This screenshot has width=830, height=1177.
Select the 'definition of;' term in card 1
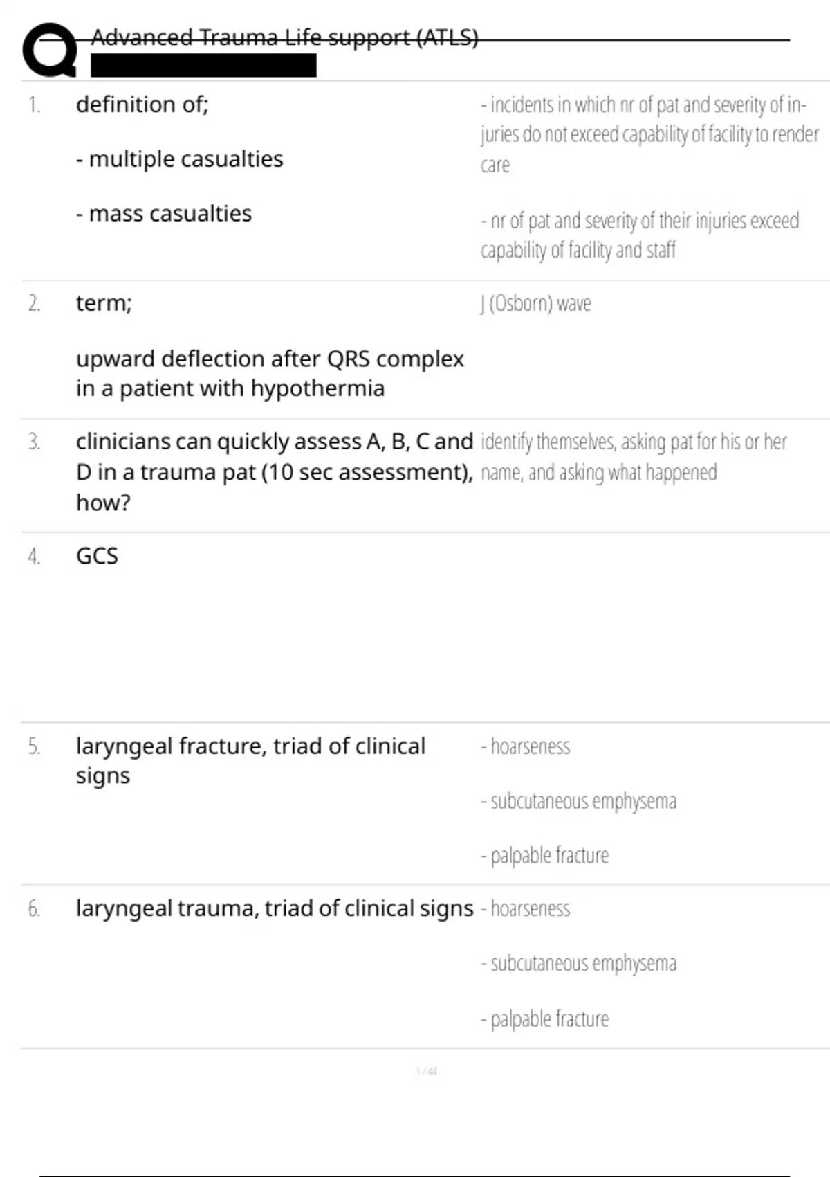142,105
